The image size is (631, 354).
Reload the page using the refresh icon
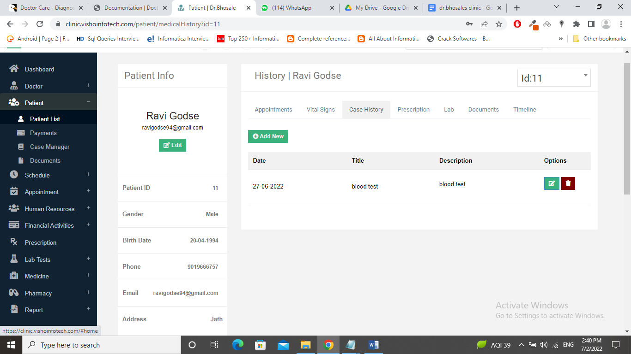point(40,24)
